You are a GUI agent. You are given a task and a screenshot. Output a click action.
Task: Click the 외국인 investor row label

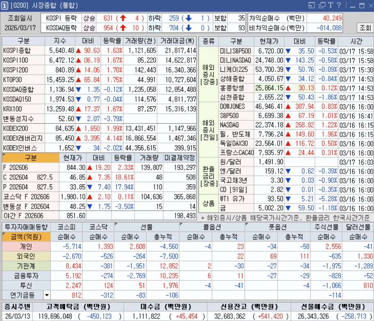pyautogui.click(x=26, y=256)
